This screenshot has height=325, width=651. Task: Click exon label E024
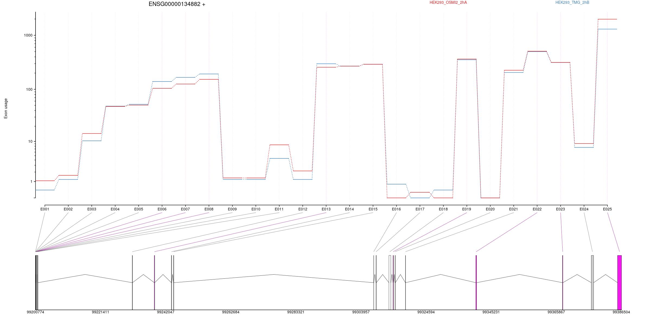pyautogui.click(x=584, y=209)
